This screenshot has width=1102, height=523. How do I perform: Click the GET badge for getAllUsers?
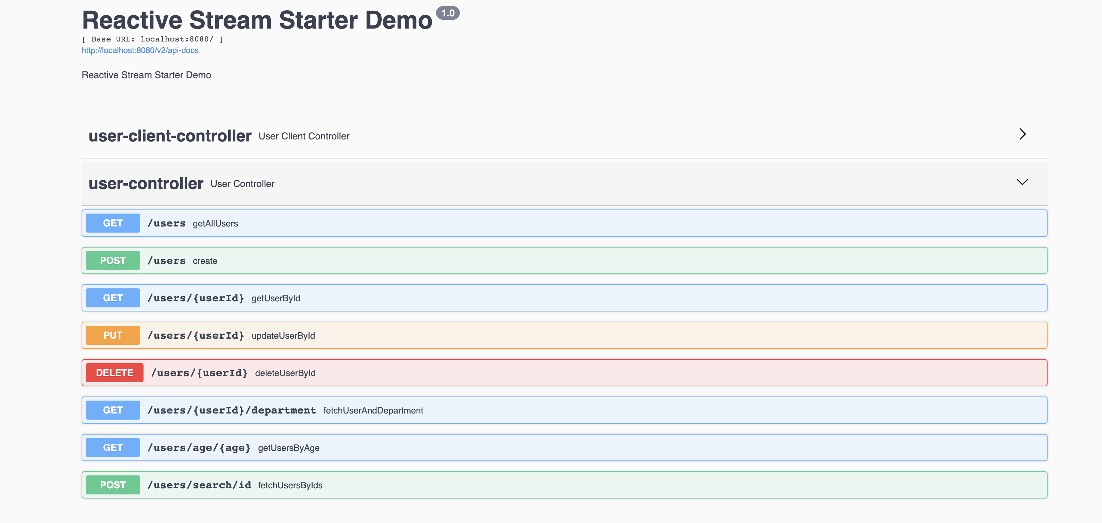(x=113, y=223)
